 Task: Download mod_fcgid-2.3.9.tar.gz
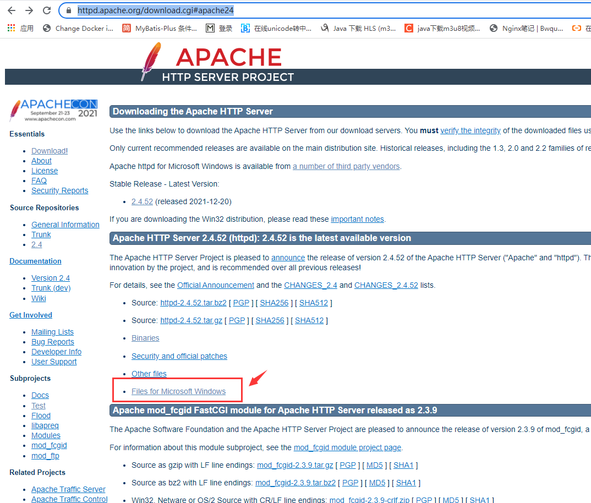295,465
